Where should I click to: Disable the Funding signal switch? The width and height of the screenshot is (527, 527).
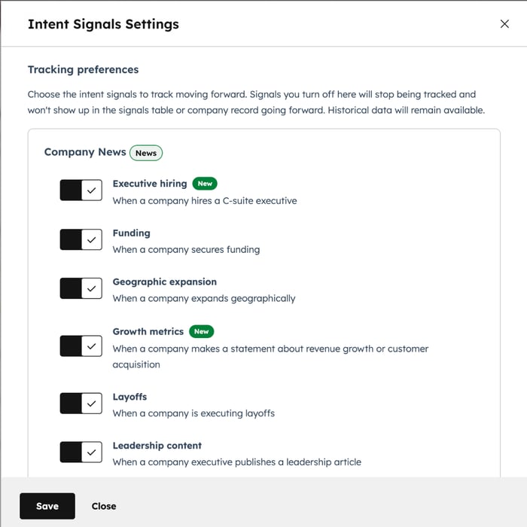(81, 240)
